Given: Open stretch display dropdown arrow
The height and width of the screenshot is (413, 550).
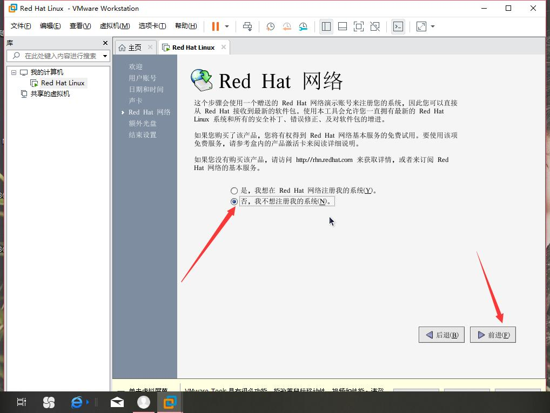Looking at the screenshot, I should click(433, 26).
